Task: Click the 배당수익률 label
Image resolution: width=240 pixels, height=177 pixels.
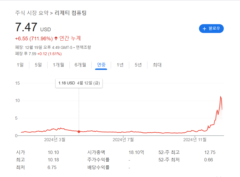Action: point(99,167)
